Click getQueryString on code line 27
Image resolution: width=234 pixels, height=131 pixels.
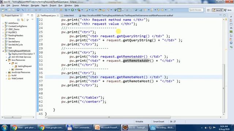click(x=137, y=40)
